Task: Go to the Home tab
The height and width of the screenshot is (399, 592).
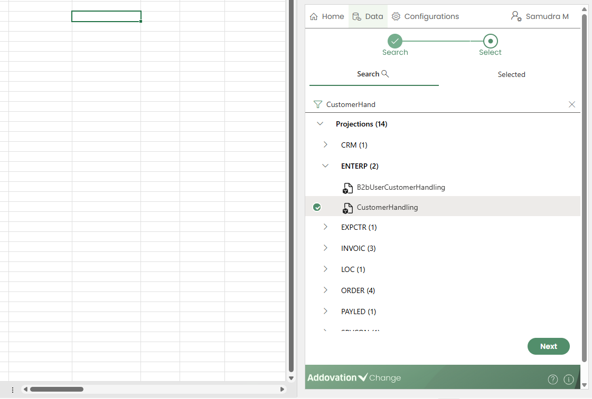Action: 327,16
